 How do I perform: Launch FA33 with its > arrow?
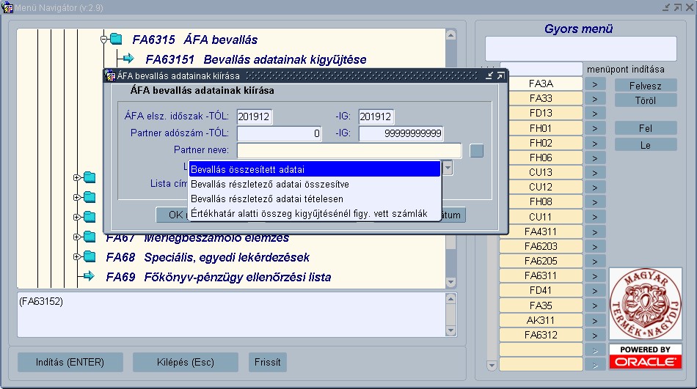tap(595, 99)
